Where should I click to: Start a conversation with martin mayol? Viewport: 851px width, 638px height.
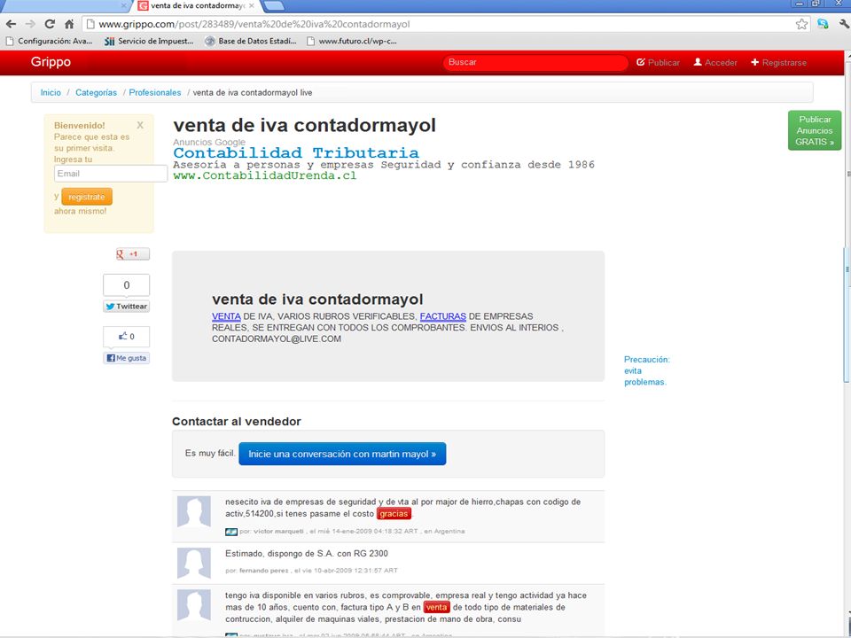click(x=342, y=454)
